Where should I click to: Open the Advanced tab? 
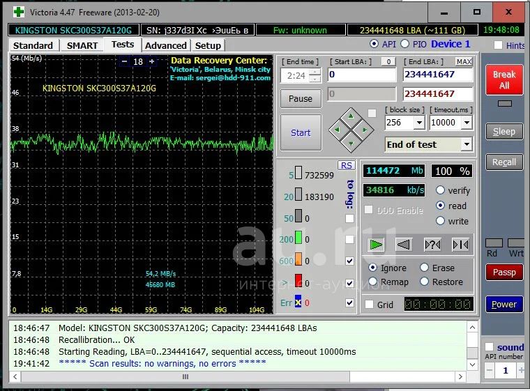165,45
